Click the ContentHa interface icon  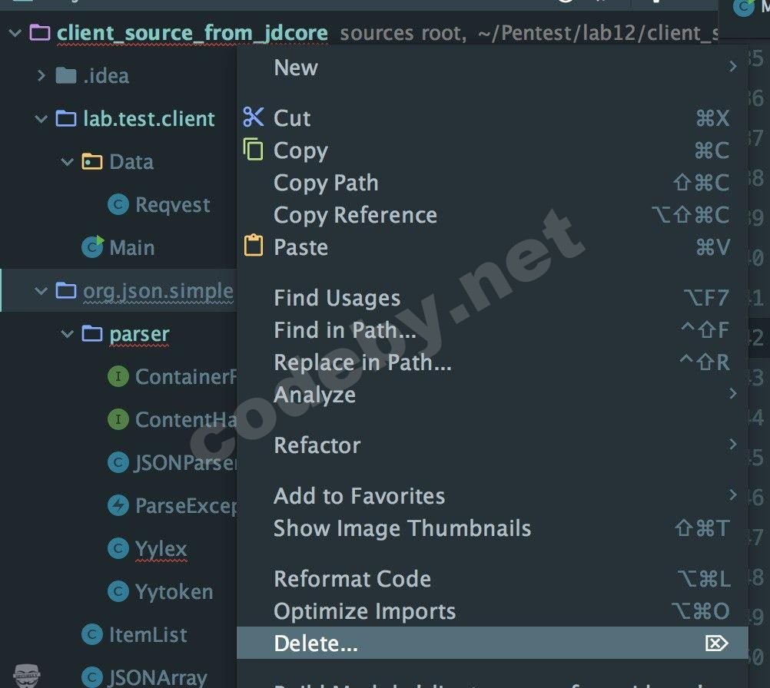coord(118,419)
